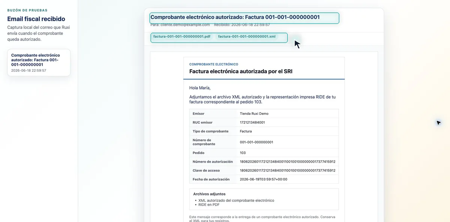Viewport: 450px width, 222px height.
Task: Click the 'Factura' value cell
Action: [x=246, y=132]
